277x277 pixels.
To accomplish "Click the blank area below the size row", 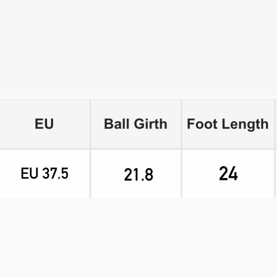I will pyautogui.click(x=138, y=237).
